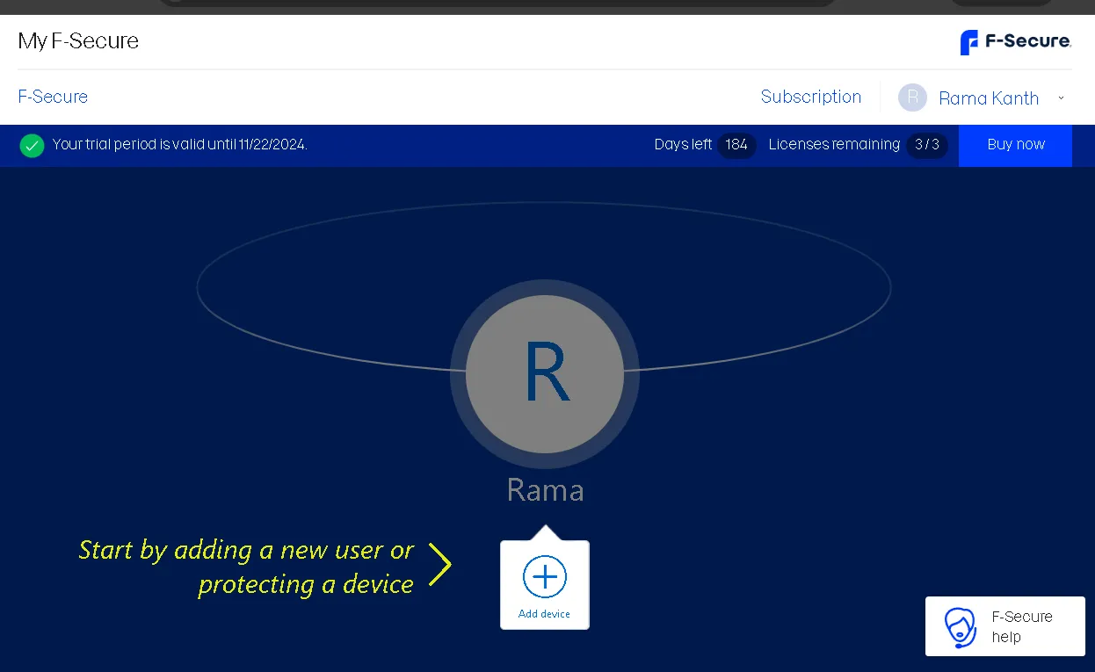Viewport: 1095px width, 672px height.
Task: Go to the F-Secure navigation link
Action: [x=53, y=97]
